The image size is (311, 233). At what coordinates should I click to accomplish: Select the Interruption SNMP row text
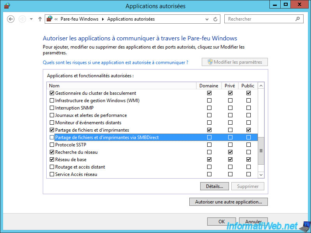(74, 108)
